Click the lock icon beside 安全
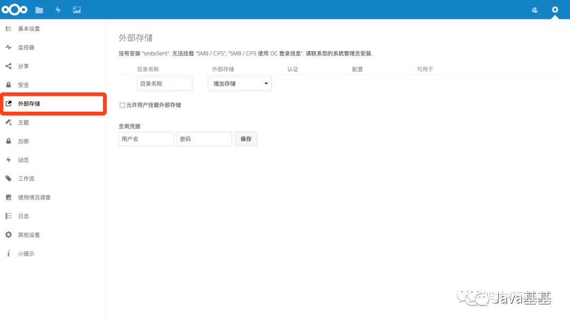 pyautogui.click(x=8, y=85)
